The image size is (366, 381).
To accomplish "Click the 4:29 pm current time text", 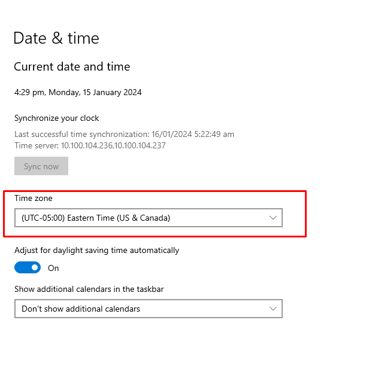I will 29,93.
